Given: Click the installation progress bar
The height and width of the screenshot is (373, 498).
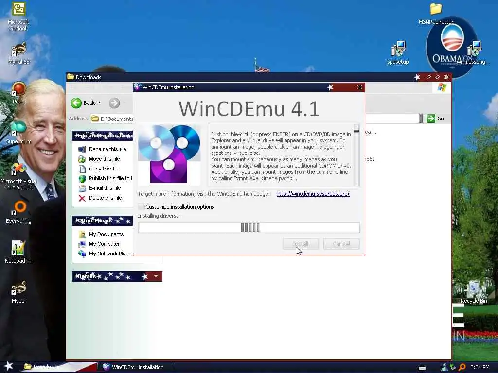Looking at the screenshot, I should (x=249, y=227).
